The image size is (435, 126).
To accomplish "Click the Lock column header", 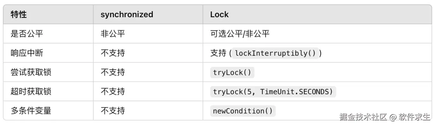I will [219, 15].
